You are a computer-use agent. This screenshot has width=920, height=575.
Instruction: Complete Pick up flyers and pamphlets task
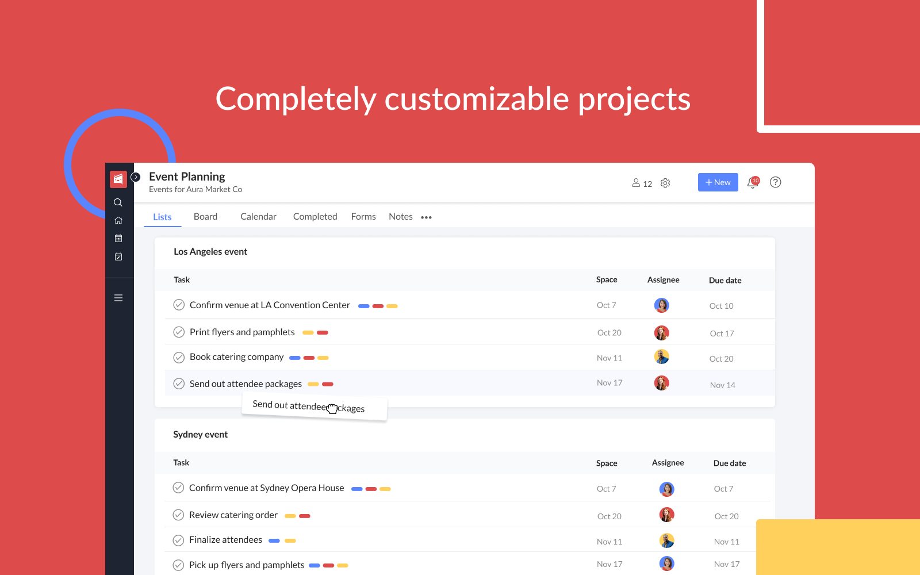pos(178,565)
